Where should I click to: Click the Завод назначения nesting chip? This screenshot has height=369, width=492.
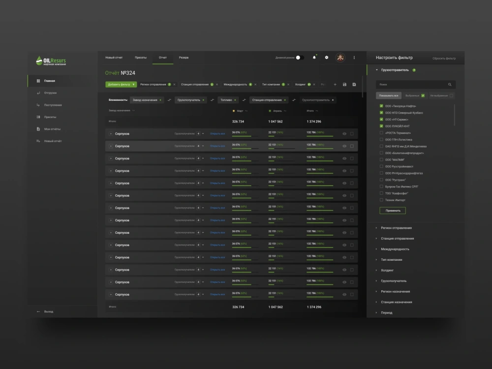coord(147,100)
